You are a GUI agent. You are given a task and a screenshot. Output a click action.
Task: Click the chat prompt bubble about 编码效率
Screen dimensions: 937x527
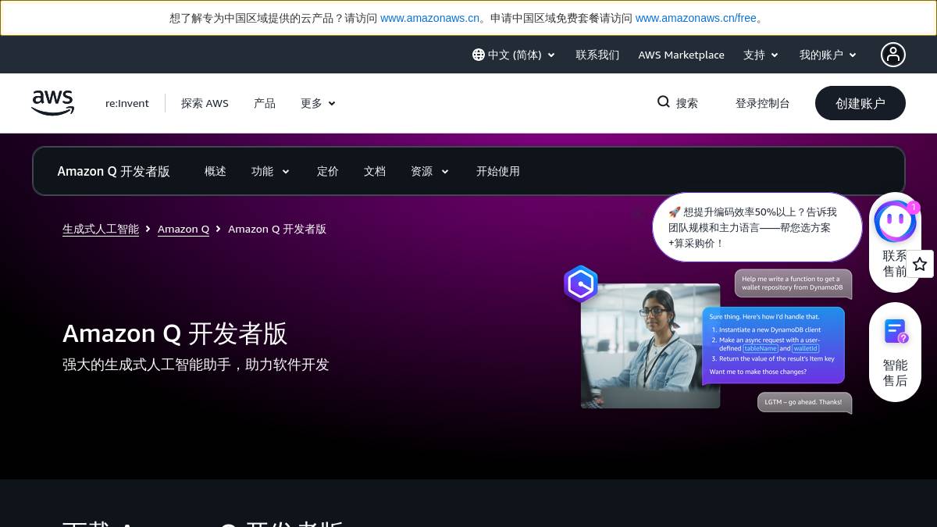click(757, 227)
